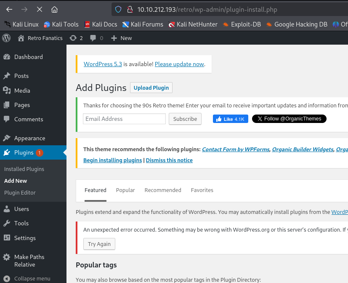
Task: Switch to the Popular plugins tab
Action: (x=125, y=190)
